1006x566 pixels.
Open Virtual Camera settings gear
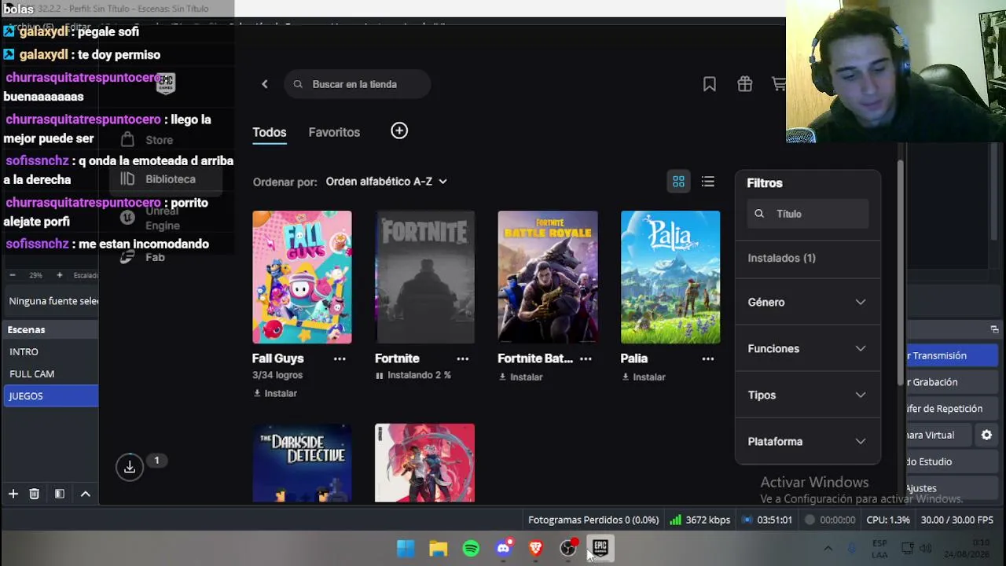[x=986, y=435]
